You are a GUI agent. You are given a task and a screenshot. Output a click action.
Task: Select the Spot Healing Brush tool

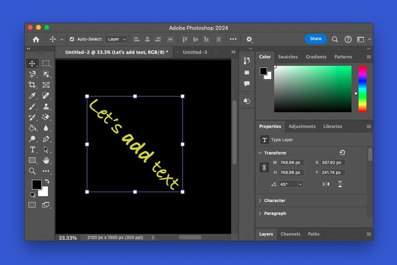click(x=46, y=96)
